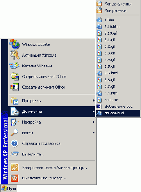The width and height of the screenshot is (141, 192).
Task: Click the Выполнить run icon
Action: pyautogui.click(x=14, y=154)
